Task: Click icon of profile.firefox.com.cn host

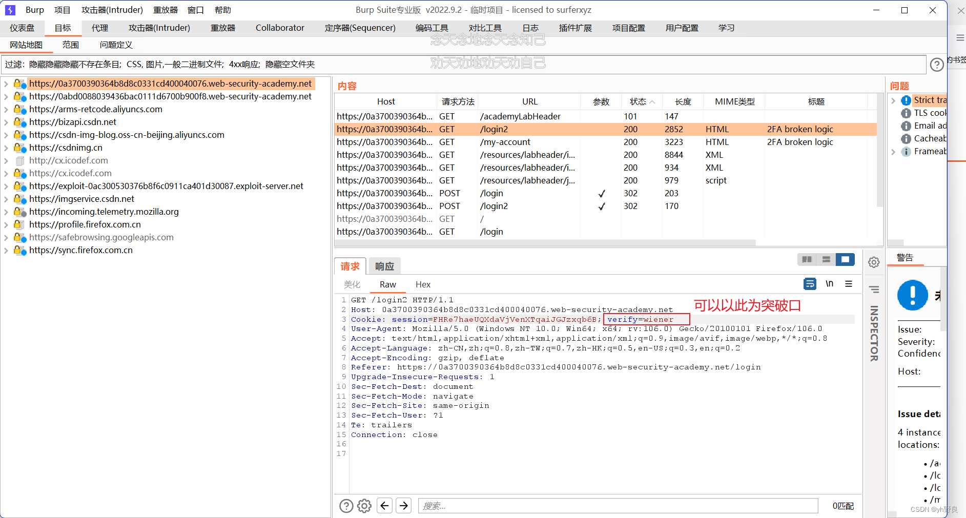Action: point(19,224)
